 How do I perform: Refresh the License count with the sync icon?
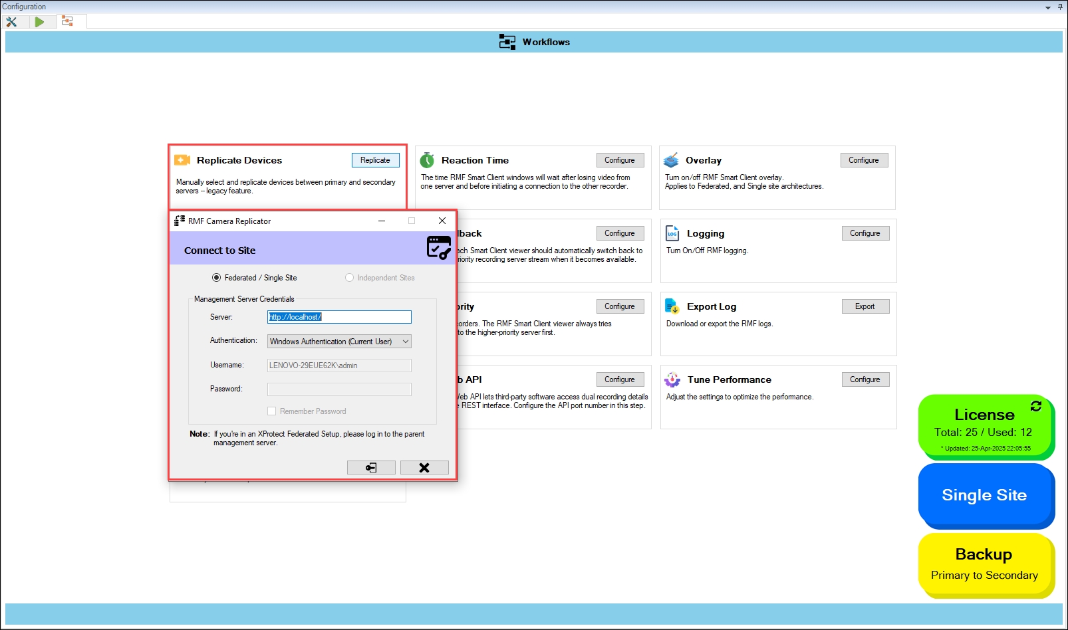pos(1035,406)
